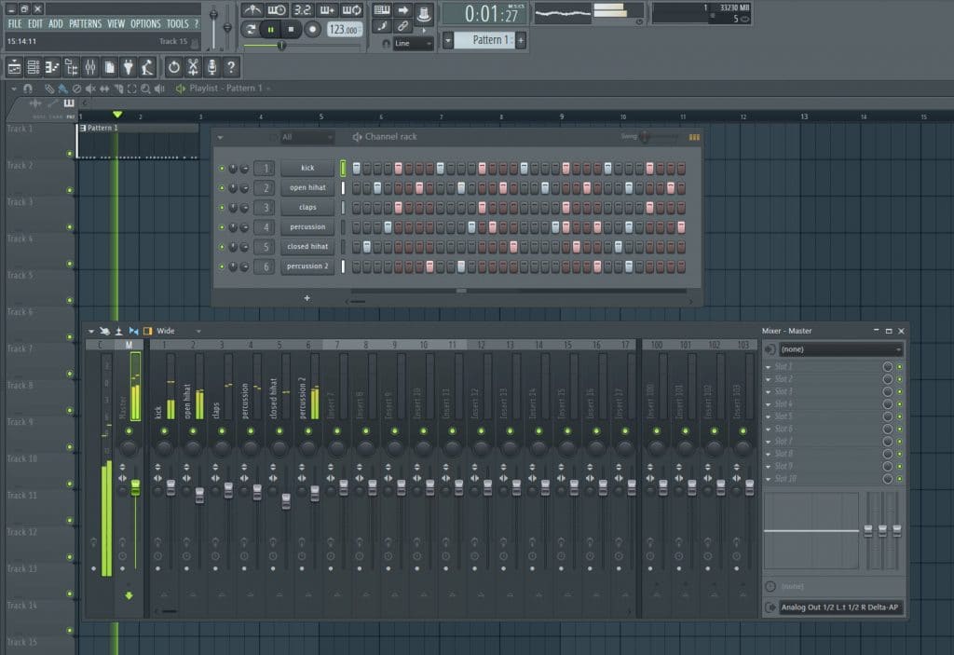Viewport: 954px width, 655px height.
Task: Click the kick mixer track fader
Action: [x=171, y=487]
